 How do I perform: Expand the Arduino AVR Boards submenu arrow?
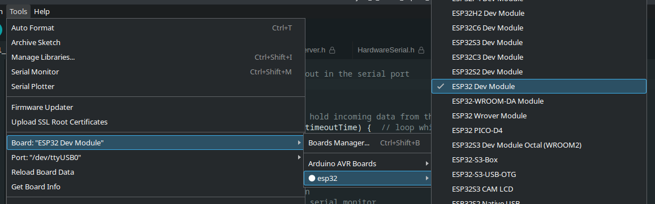click(426, 163)
